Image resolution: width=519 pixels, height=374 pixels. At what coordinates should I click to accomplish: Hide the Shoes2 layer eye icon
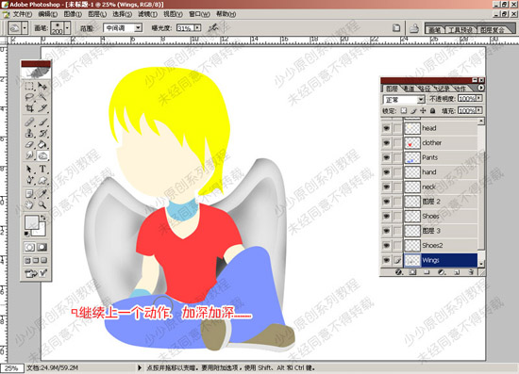[x=386, y=245]
